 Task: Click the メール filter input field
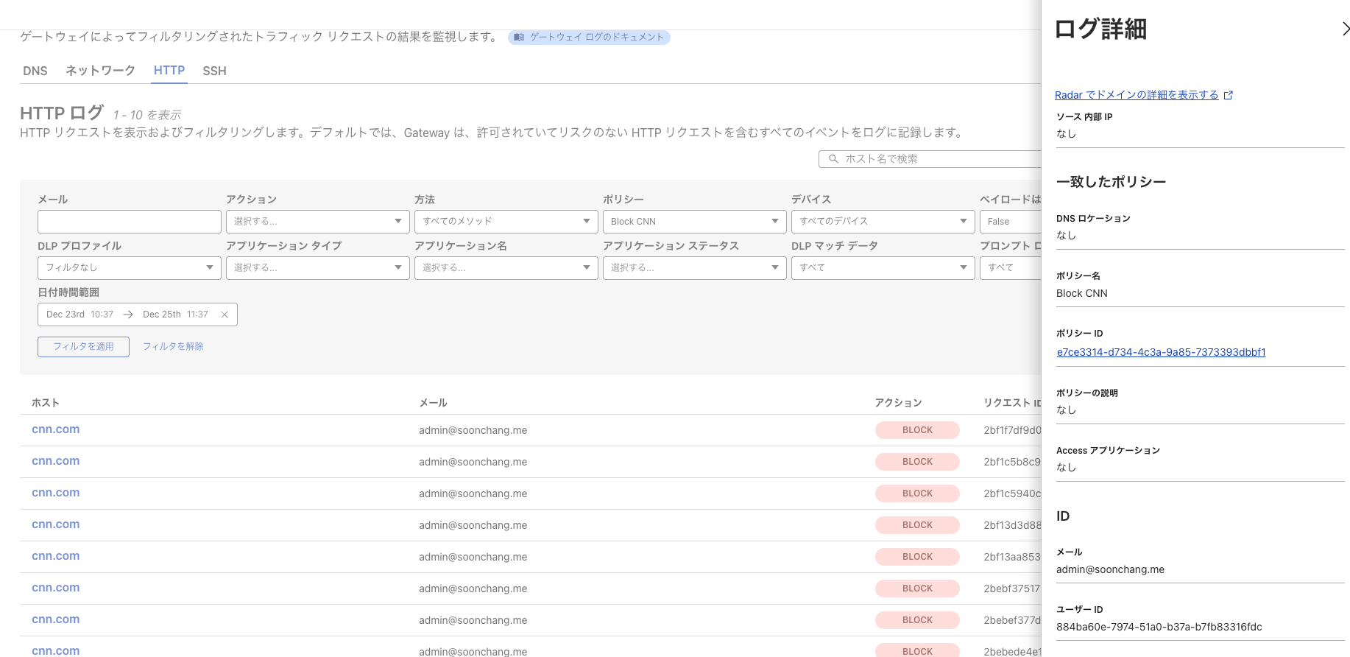pyautogui.click(x=130, y=222)
